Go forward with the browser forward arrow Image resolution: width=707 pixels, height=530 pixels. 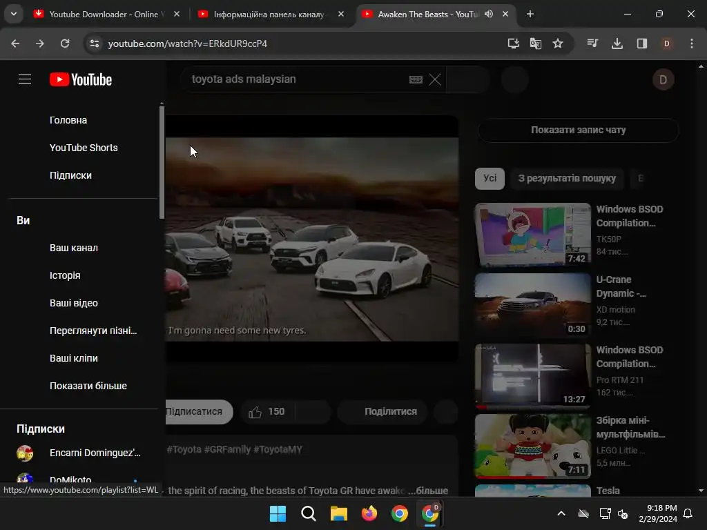click(x=40, y=43)
